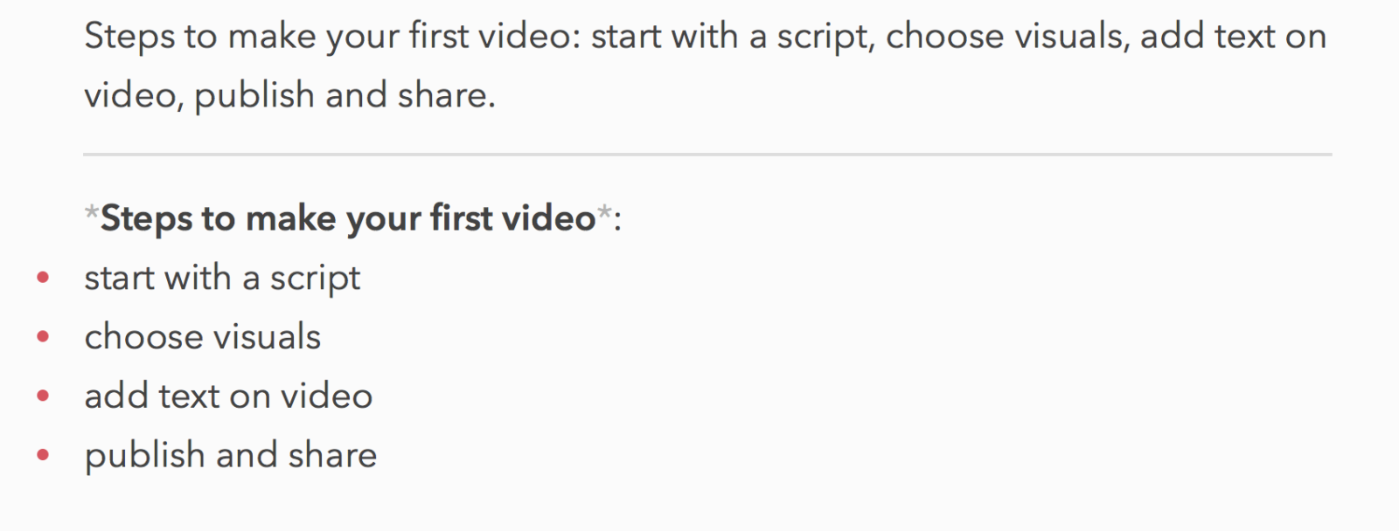Click 'add text on' at end of first line

point(1234,37)
